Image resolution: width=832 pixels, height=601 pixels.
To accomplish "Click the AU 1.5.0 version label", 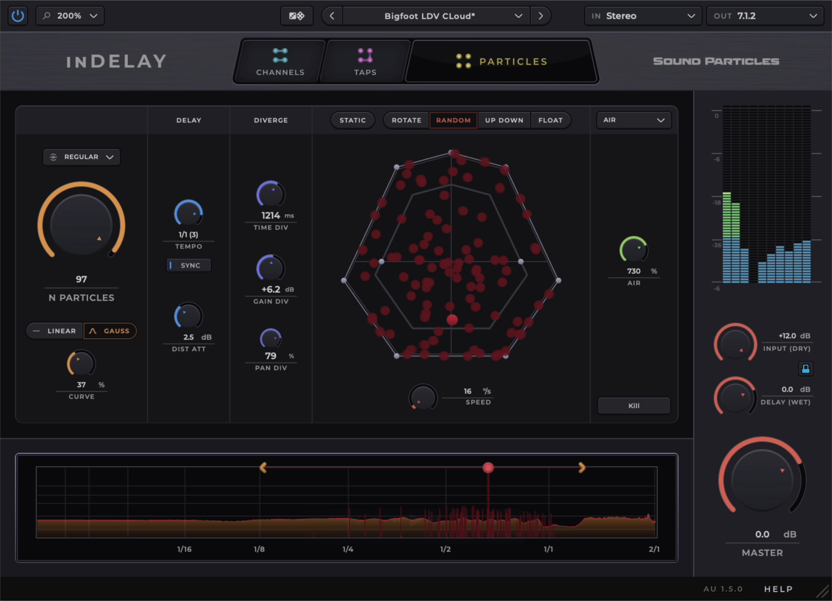I will click(723, 589).
